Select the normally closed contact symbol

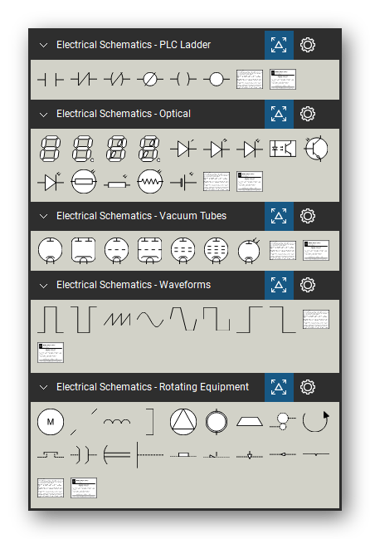[x=84, y=80]
